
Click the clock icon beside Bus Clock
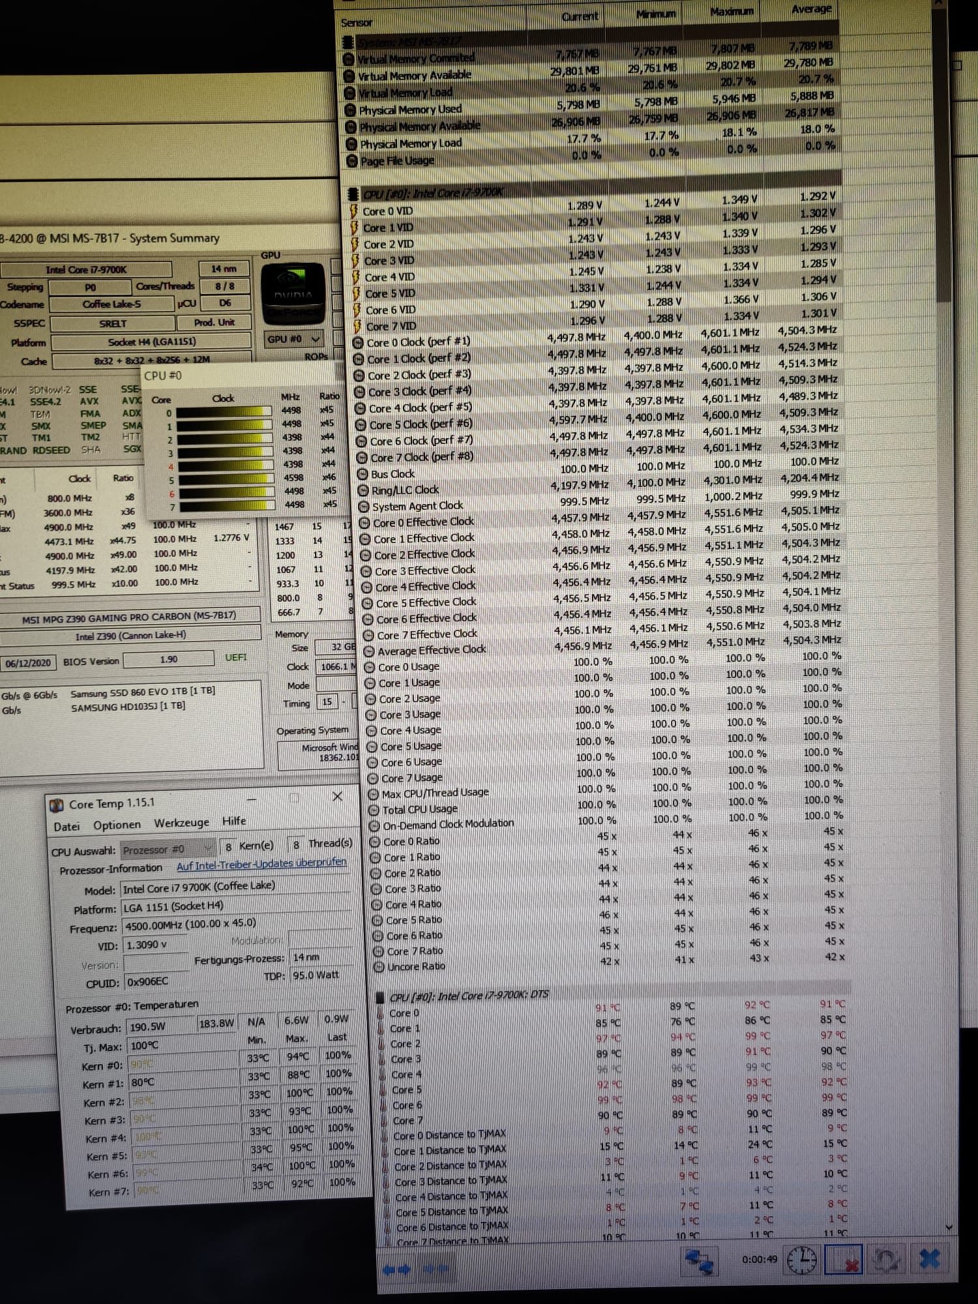(x=361, y=475)
